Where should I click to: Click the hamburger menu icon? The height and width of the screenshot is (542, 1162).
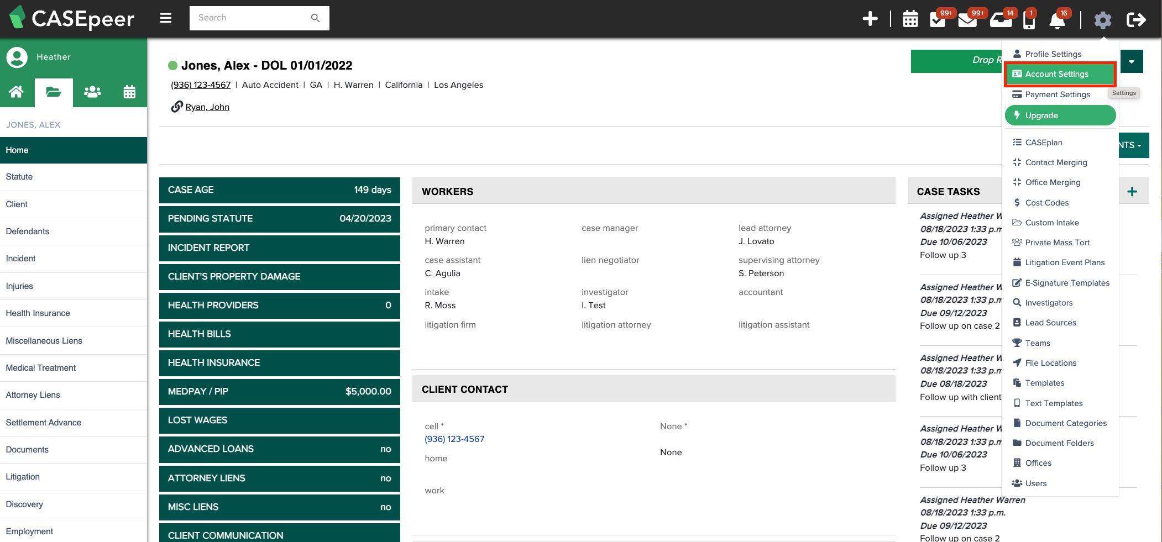(165, 18)
